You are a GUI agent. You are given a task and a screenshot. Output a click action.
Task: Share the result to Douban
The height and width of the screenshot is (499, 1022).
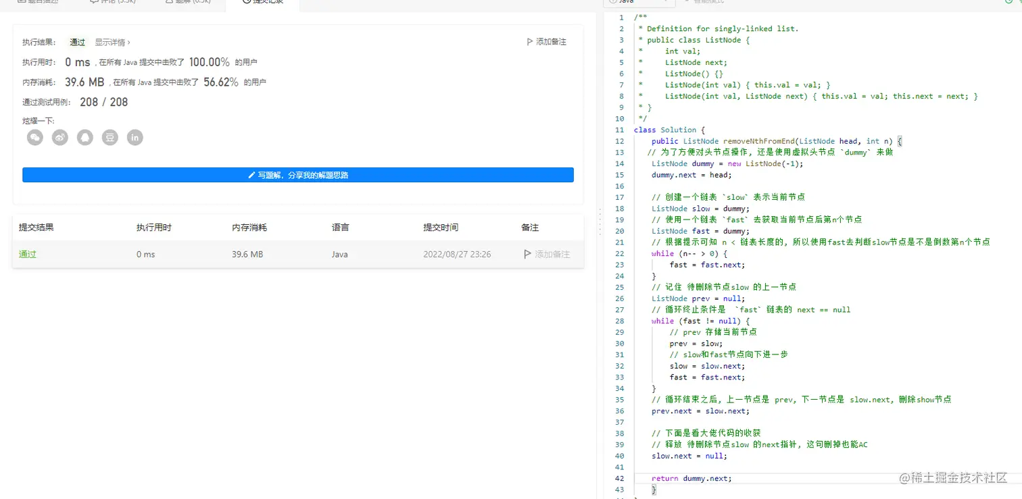pyautogui.click(x=110, y=138)
